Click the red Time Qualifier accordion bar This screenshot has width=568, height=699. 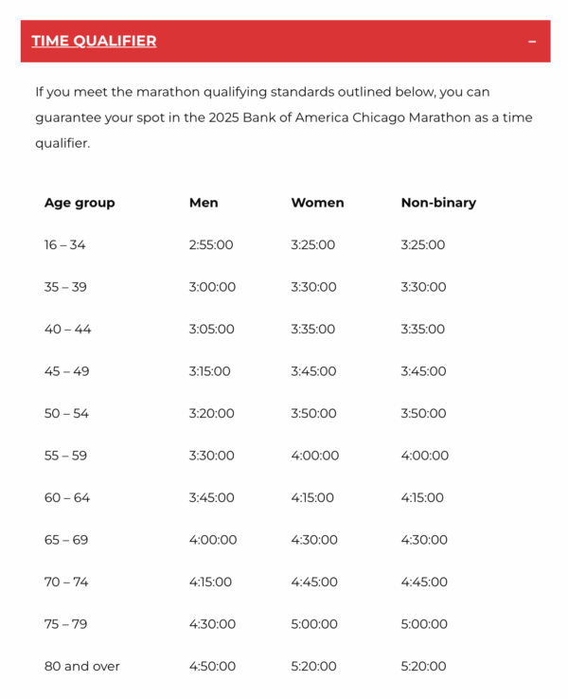pyautogui.click(x=285, y=41)
